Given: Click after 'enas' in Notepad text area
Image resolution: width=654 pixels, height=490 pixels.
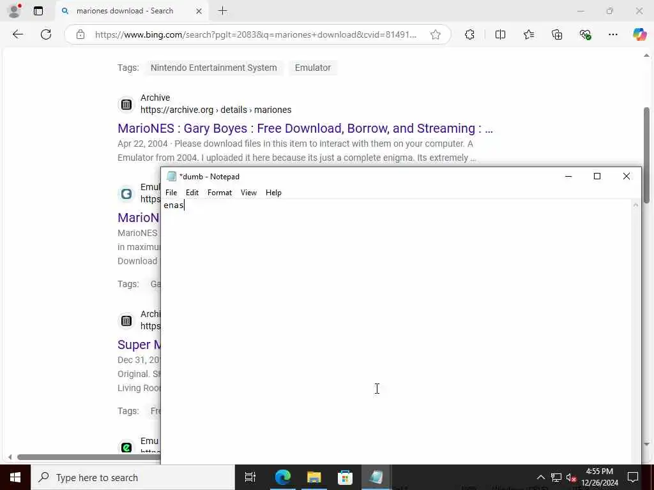Looking at the screenshot, I should (185, 205).
